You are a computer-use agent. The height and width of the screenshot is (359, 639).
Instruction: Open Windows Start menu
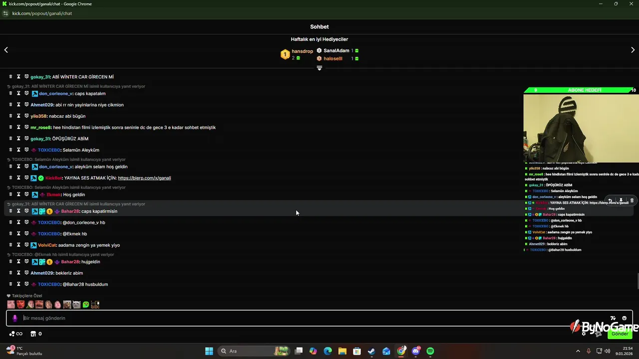209,351
